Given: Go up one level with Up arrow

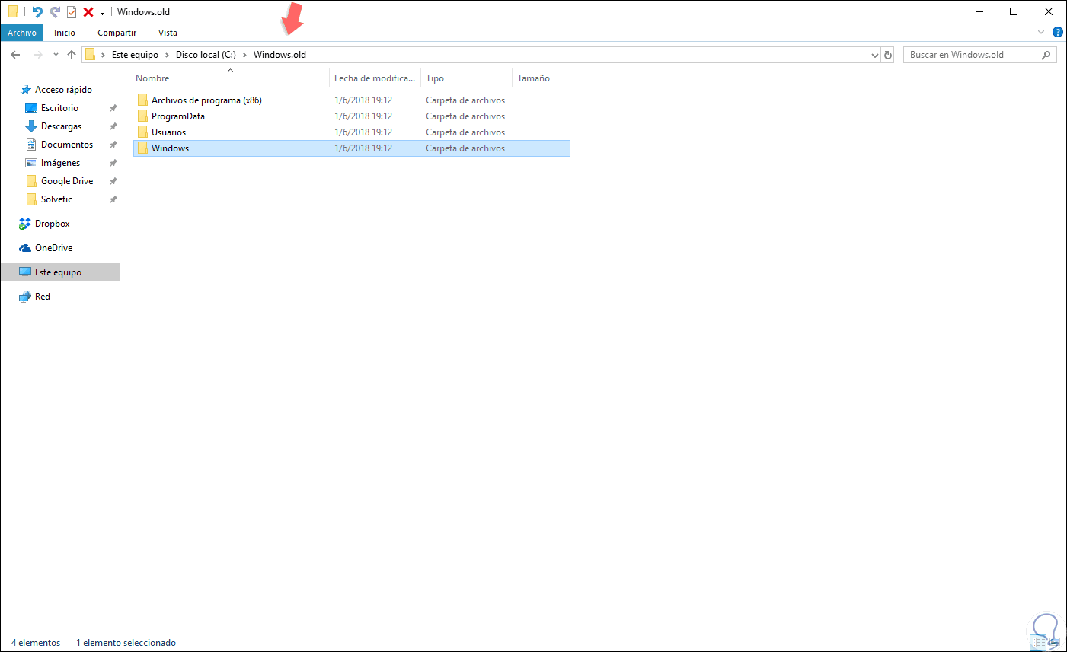Looking at the screenshot, I should [72, 55].
